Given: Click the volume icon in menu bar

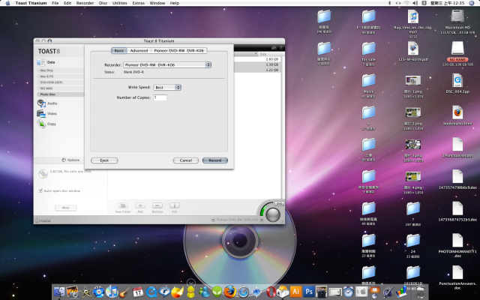Looking at the screenshot, I should 415,3.
